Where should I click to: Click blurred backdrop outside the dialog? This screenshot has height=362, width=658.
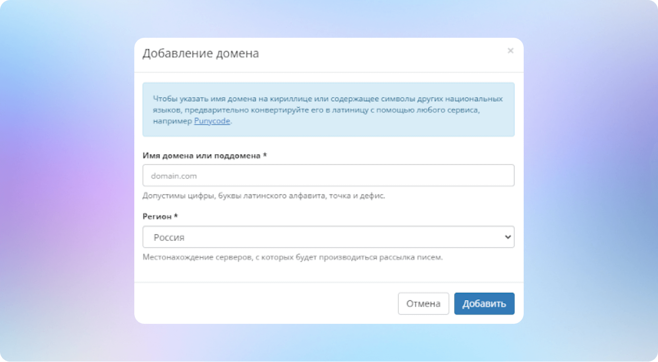pyautogui.click(x=66, y=181)
